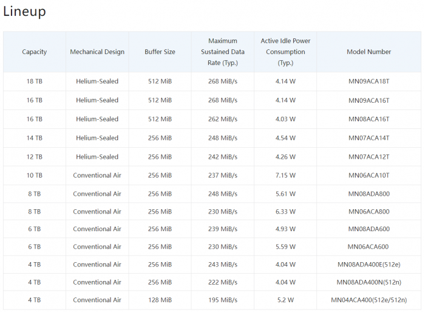This screenshot has height=312, width=425.
Task: Click the Buffer Size column header
Action: click(x=160, y=52)
